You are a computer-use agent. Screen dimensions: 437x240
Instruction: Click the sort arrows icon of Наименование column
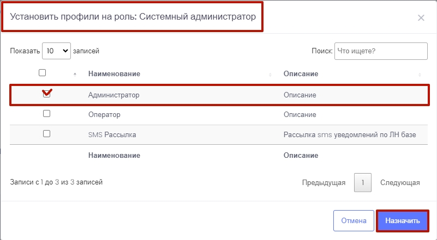[x=270, y=74]
